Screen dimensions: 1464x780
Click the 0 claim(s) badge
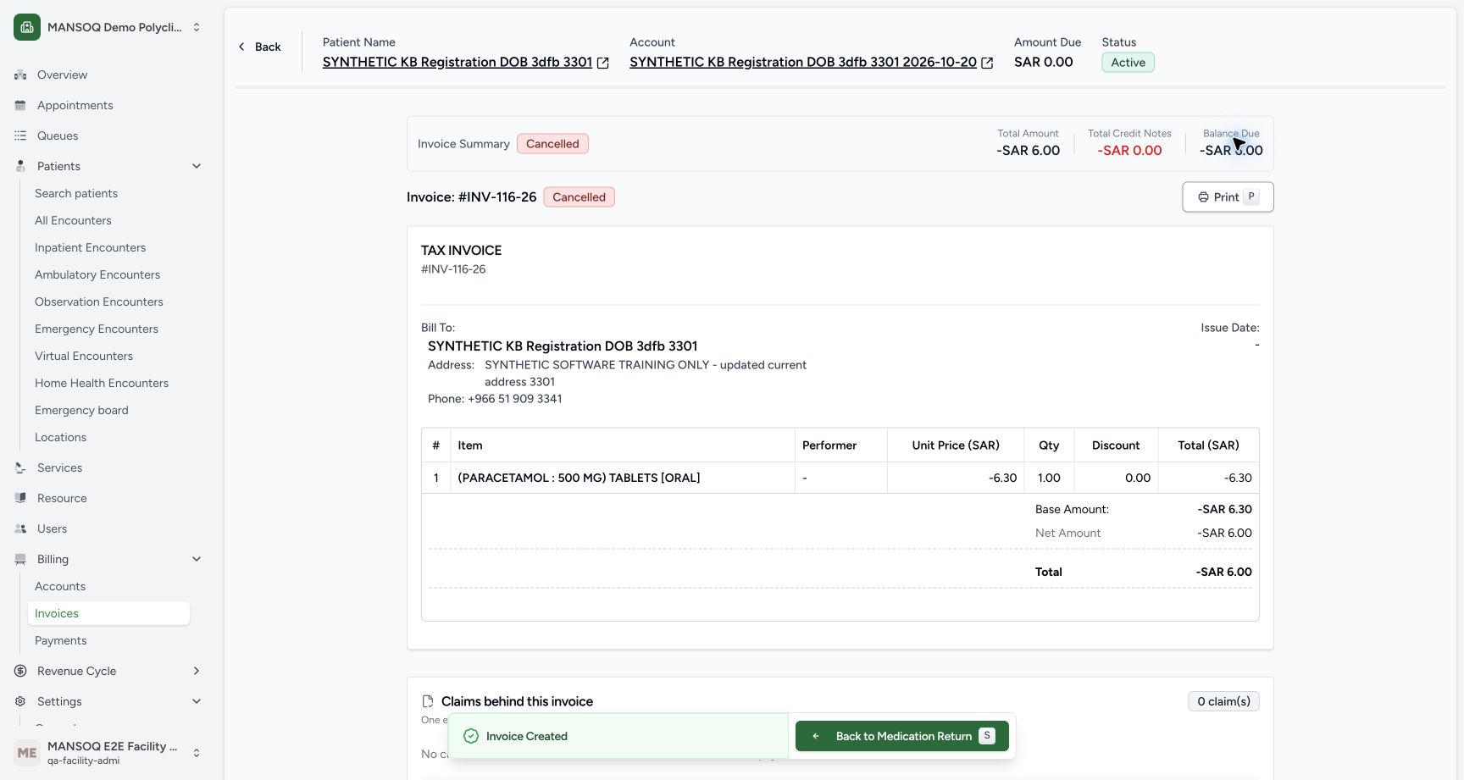pos(1223,701)
